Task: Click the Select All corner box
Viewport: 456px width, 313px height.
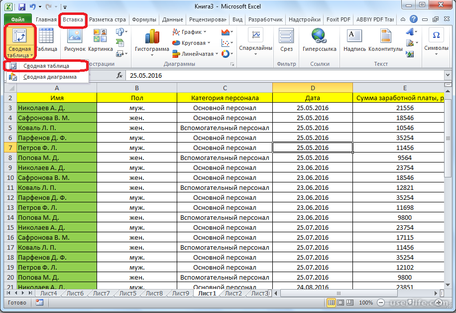Action: [10, 88]
